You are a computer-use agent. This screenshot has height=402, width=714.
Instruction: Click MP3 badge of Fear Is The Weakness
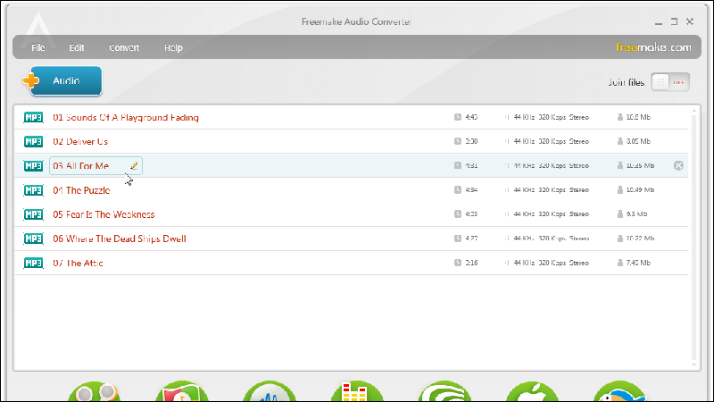click(33, 214)
